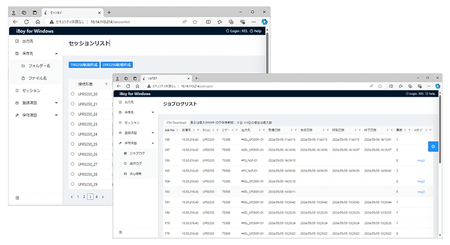Screen dimensions: 450x245
Task: Choose the LPRS250_28 session radio button
Action: pyautogui.click(x=72, y=174)
